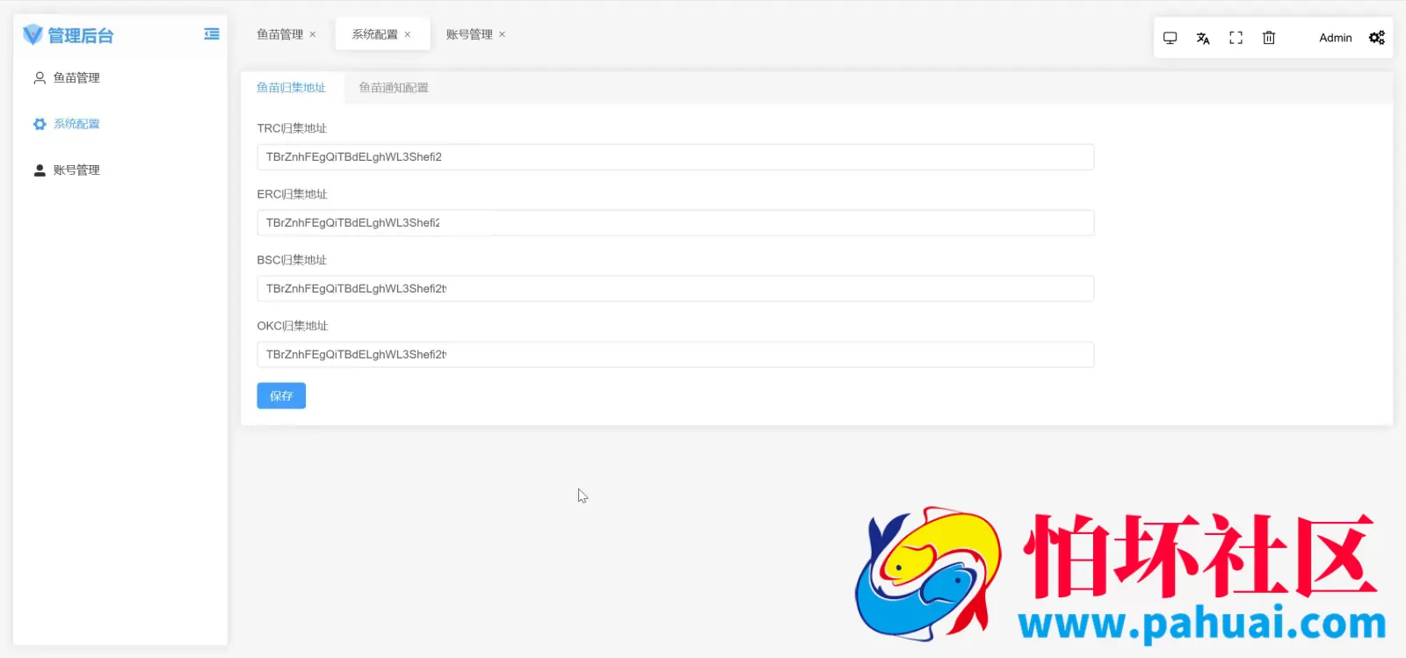Click the OKC归集地址 label
This screenshot has height=658, width=1406.
coord(293,326)
